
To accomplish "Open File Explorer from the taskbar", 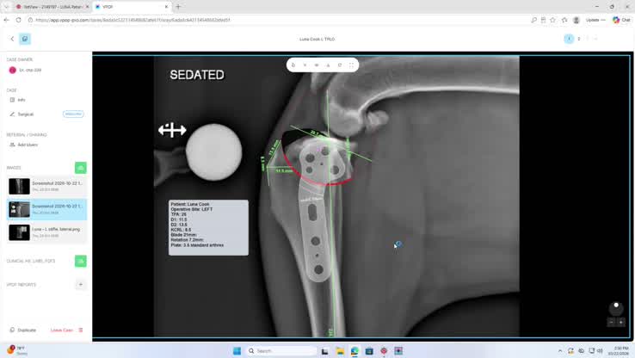I will [x=340, y=351].
